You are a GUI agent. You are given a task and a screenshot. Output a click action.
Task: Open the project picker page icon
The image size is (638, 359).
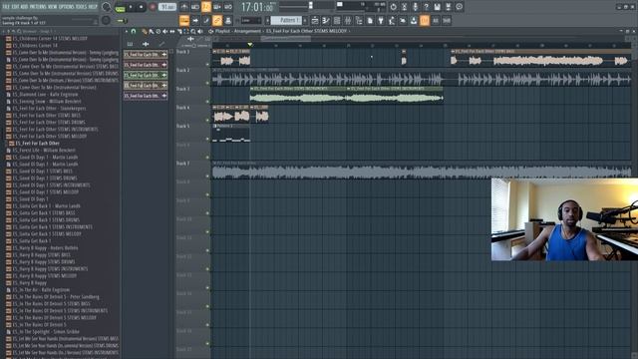[370, 20]
